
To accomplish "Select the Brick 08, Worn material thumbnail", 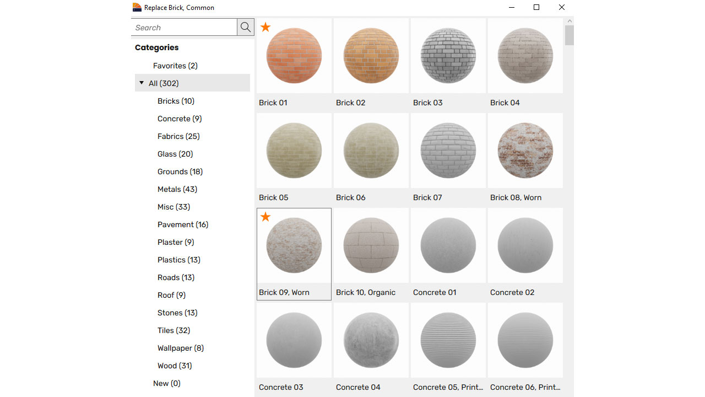I will [x=525, y=151].
